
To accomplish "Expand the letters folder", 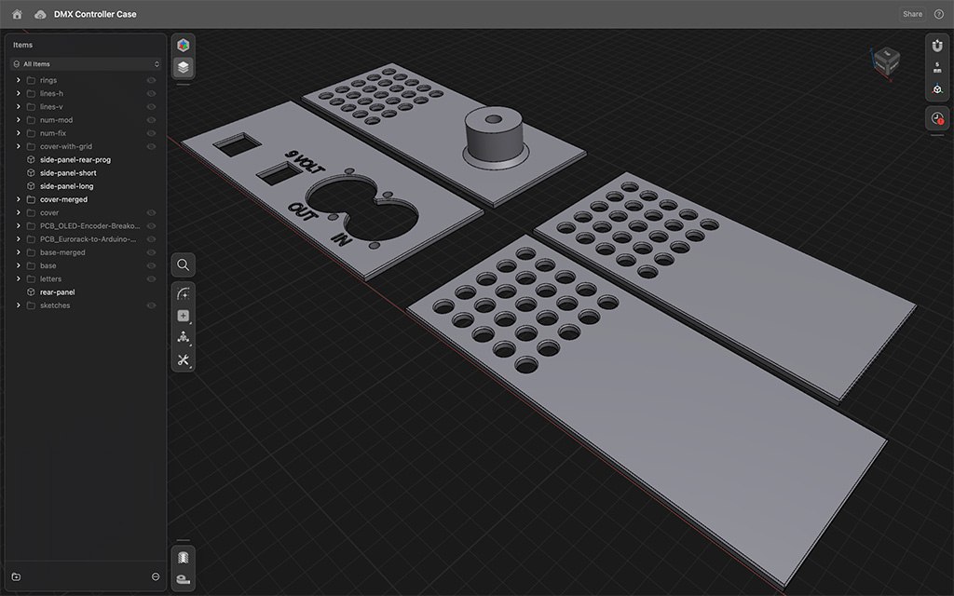I will 19,279.
